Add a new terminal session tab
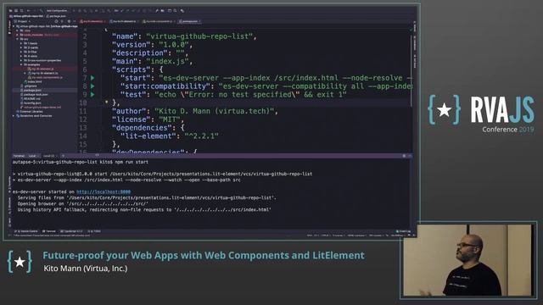This screenshot has width=543, height=305. 63,156
